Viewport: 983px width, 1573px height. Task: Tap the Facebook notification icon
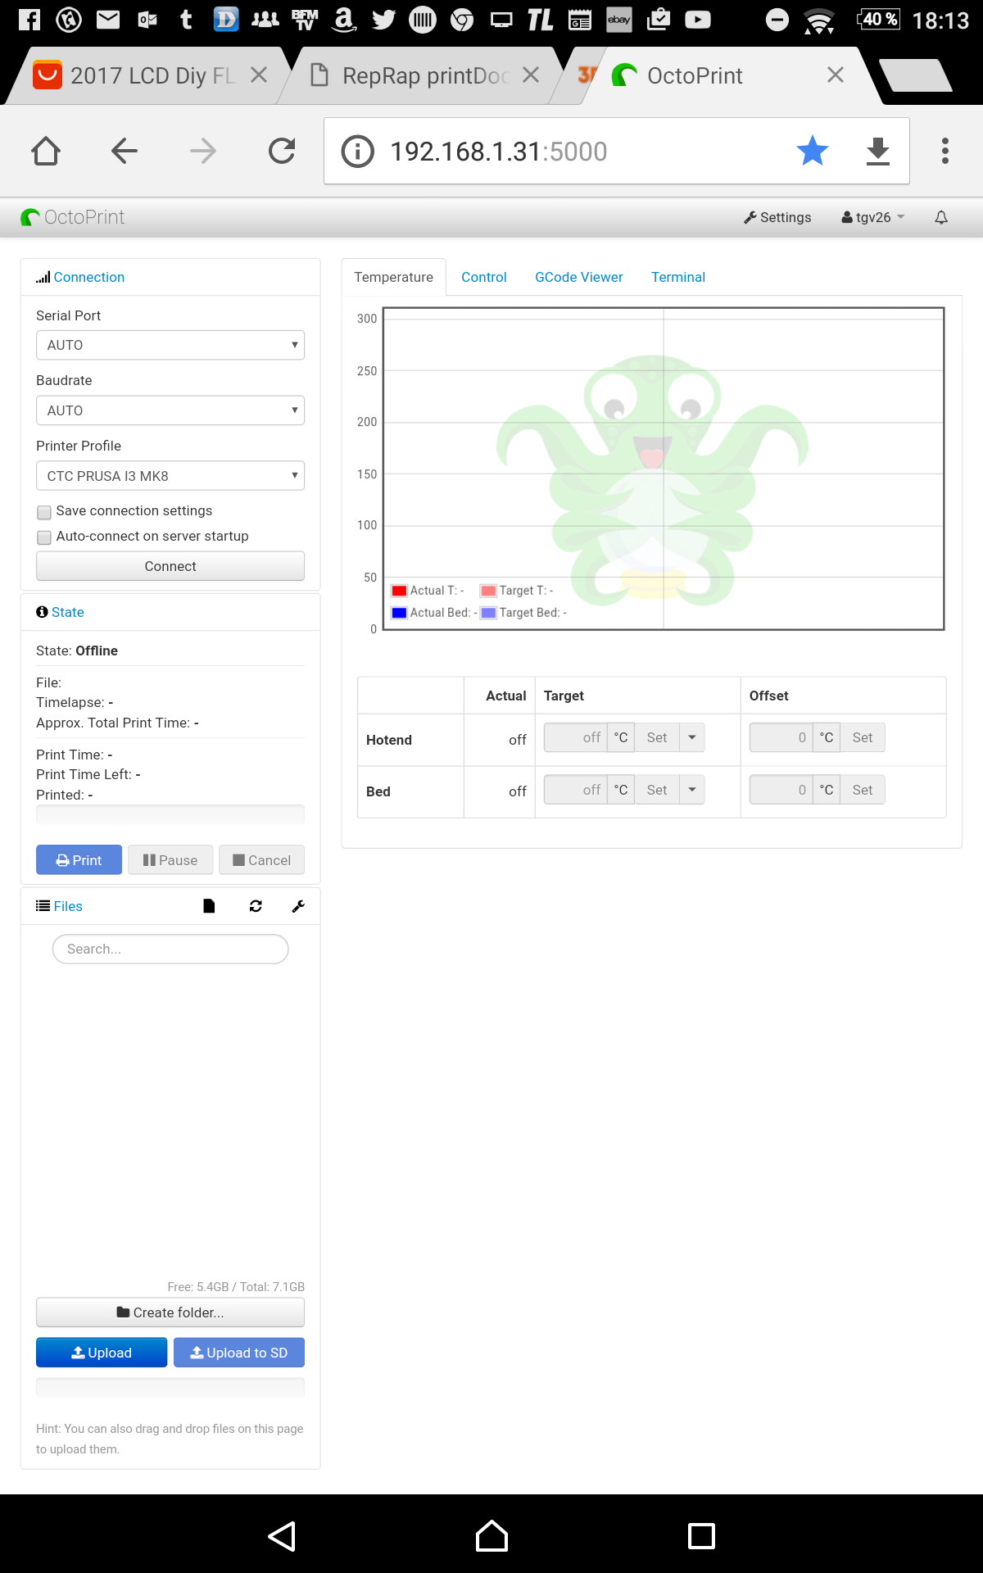[x=29, y=20]
